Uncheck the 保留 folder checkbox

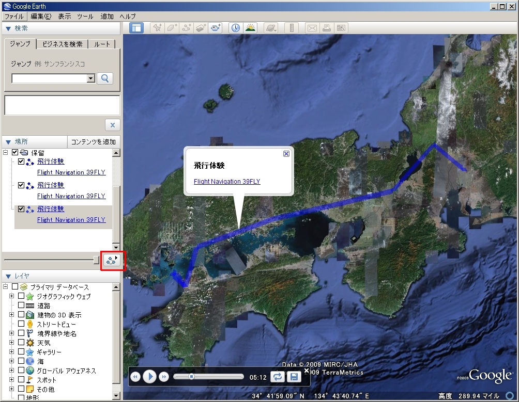coord(14,152)
